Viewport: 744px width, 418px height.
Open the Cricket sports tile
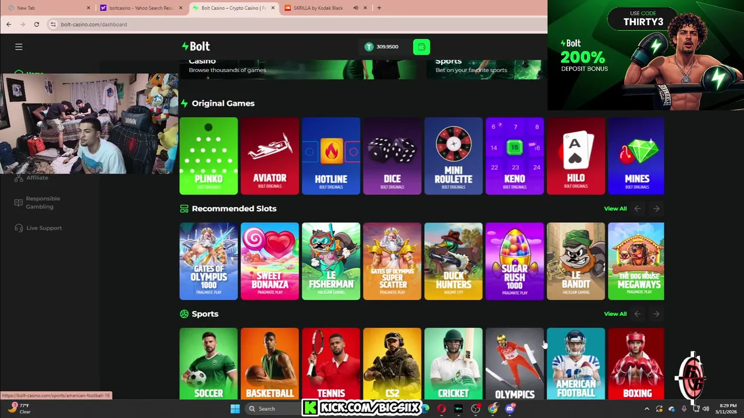click(x=453, y=364)
